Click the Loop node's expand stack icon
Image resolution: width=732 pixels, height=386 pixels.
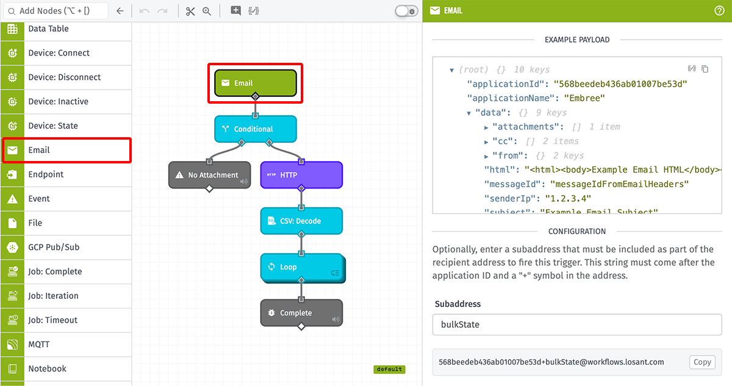pos(335,273)
